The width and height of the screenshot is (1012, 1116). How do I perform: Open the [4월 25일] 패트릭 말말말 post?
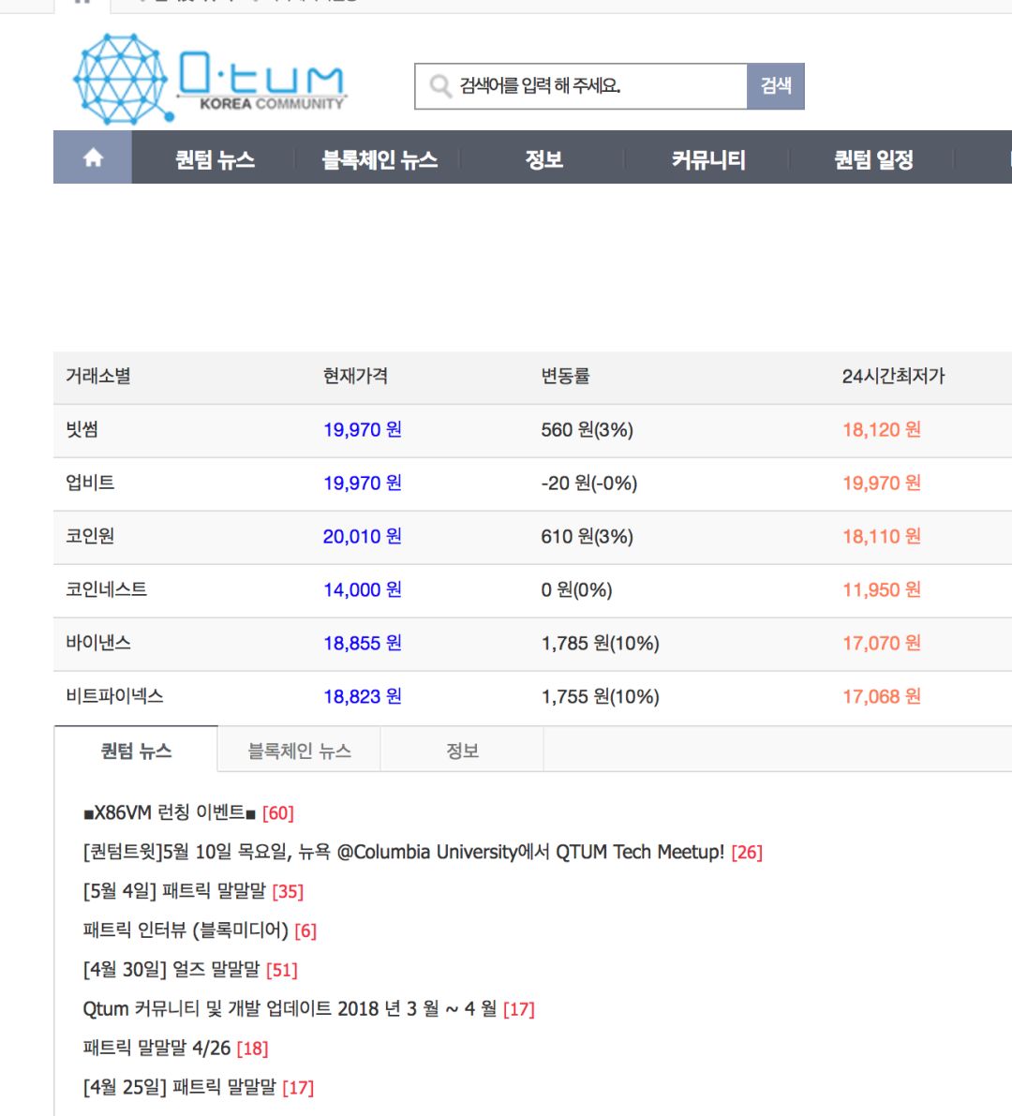pos(179,1086)
